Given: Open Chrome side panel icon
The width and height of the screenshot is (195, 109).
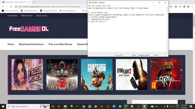Looking at the screenshot, I should tap(184, 7).
